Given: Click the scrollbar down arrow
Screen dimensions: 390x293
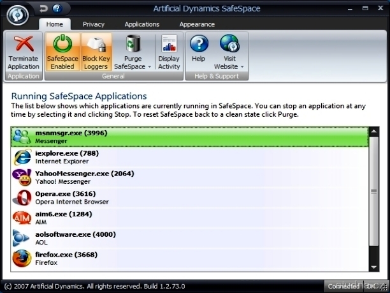Looking at the screenshot, I should tap(374, 267).
